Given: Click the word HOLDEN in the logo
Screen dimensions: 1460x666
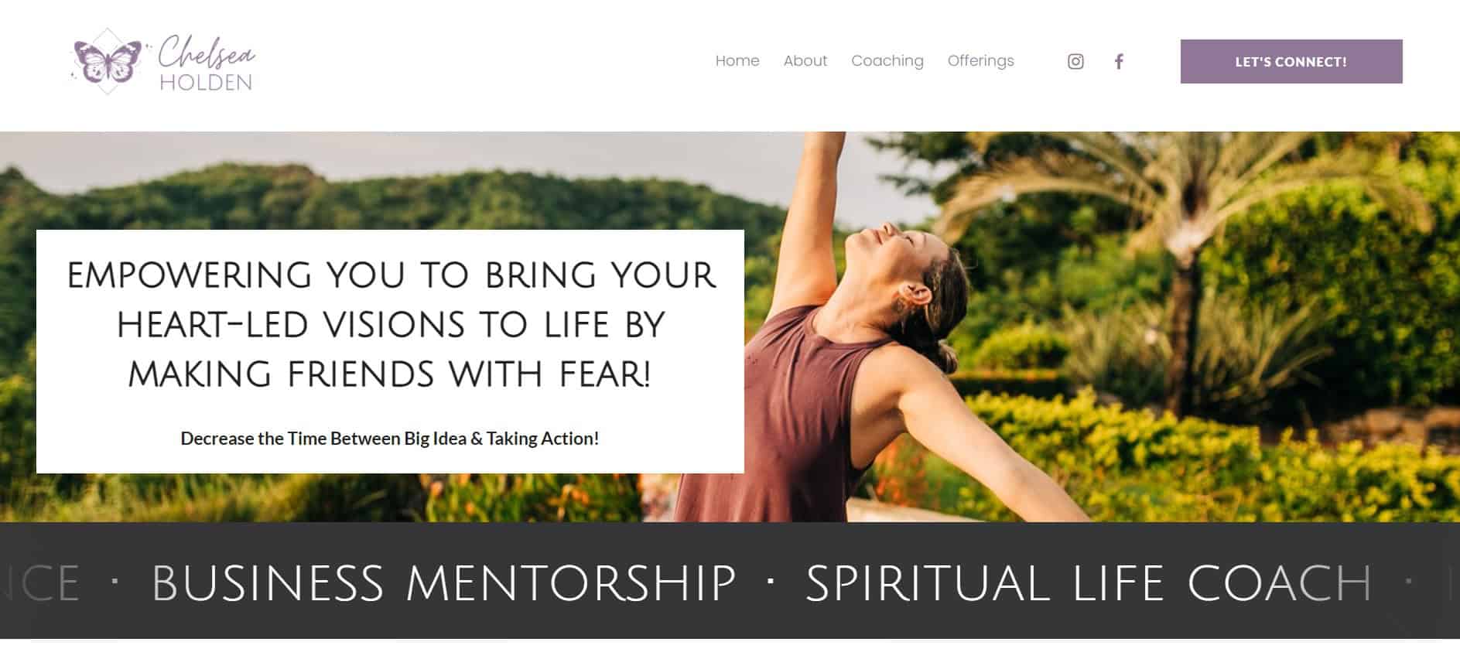Looking at the screenshot, I should pos(206,82).
